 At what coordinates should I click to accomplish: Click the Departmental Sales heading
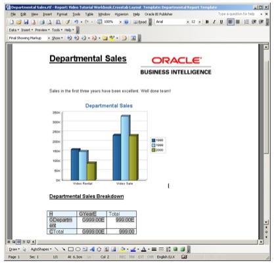click(88, 58)
